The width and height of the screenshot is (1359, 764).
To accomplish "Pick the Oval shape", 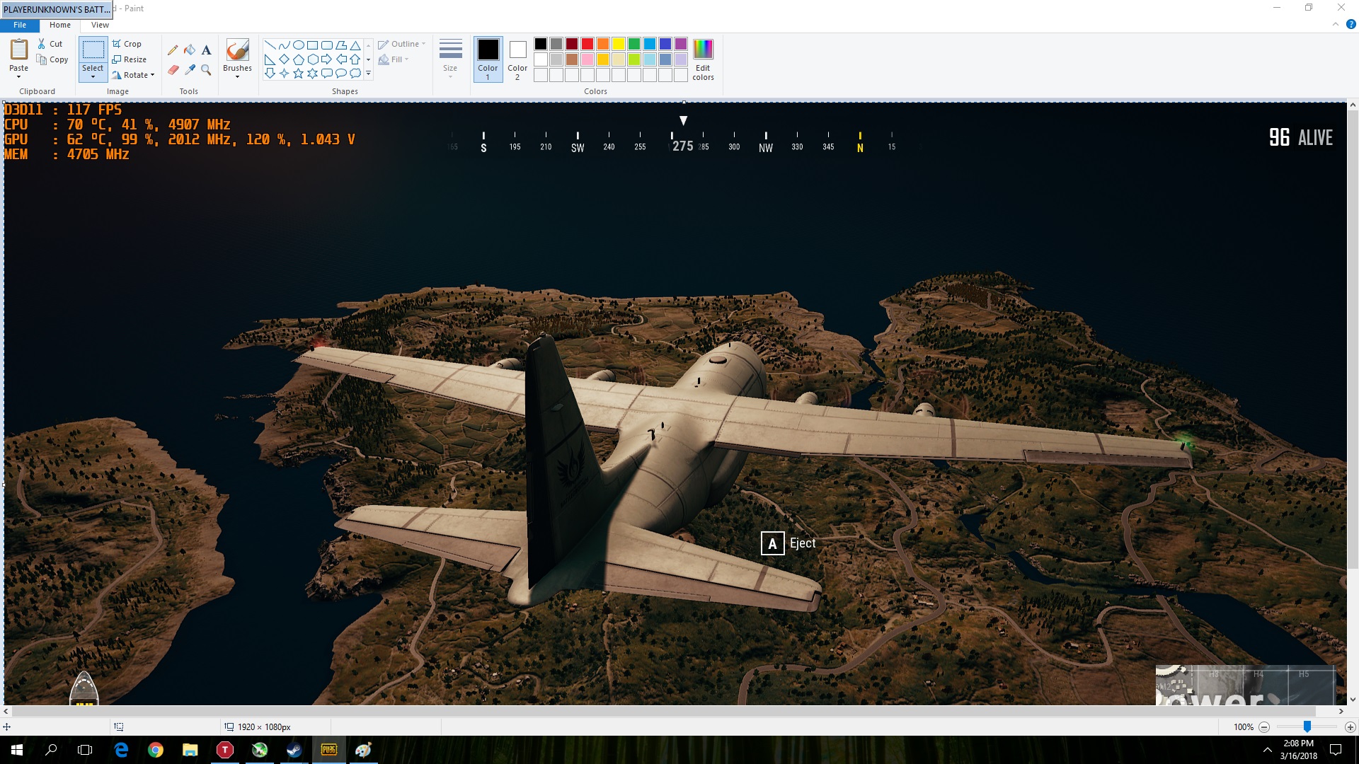I will tap(298, 45).
